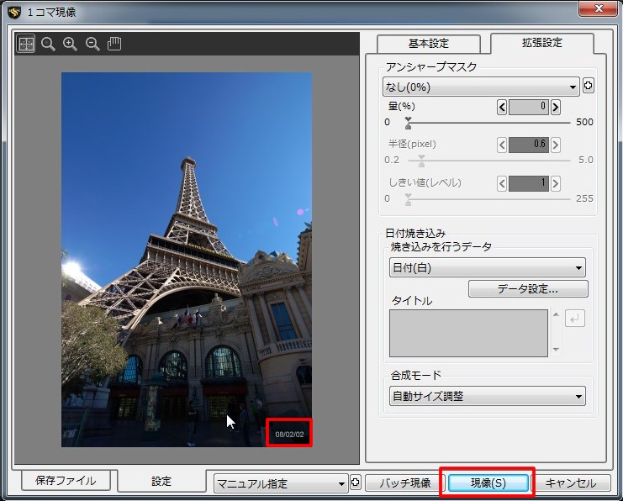Click the しきい値 value field showing 1

pos(529,183)
